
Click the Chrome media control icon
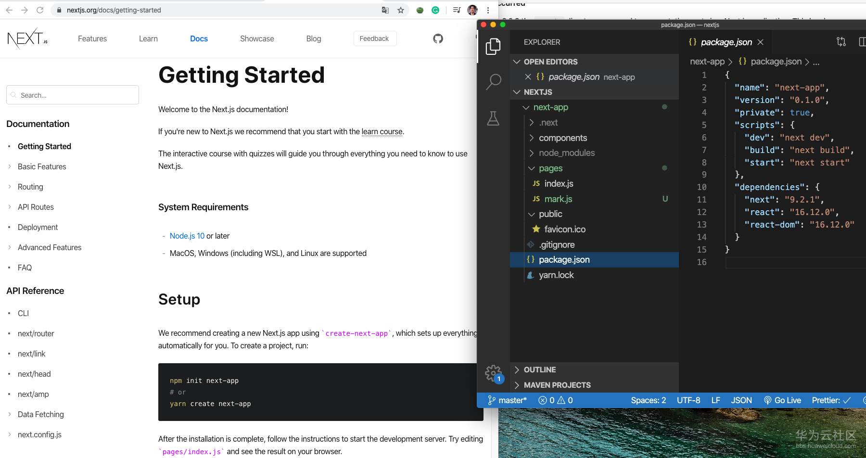(x=457, y=10)
